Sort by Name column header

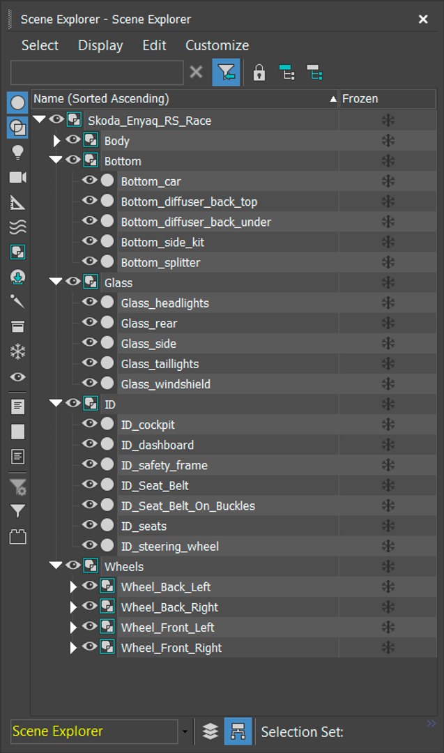185,99
